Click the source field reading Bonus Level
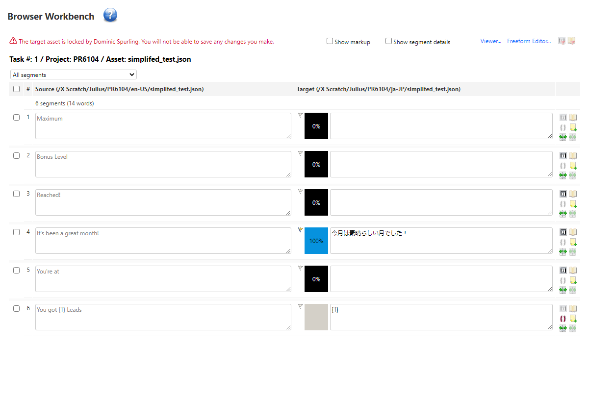Image resolution: width=589 pixels, height=396 pixels. tap(163, 164)
